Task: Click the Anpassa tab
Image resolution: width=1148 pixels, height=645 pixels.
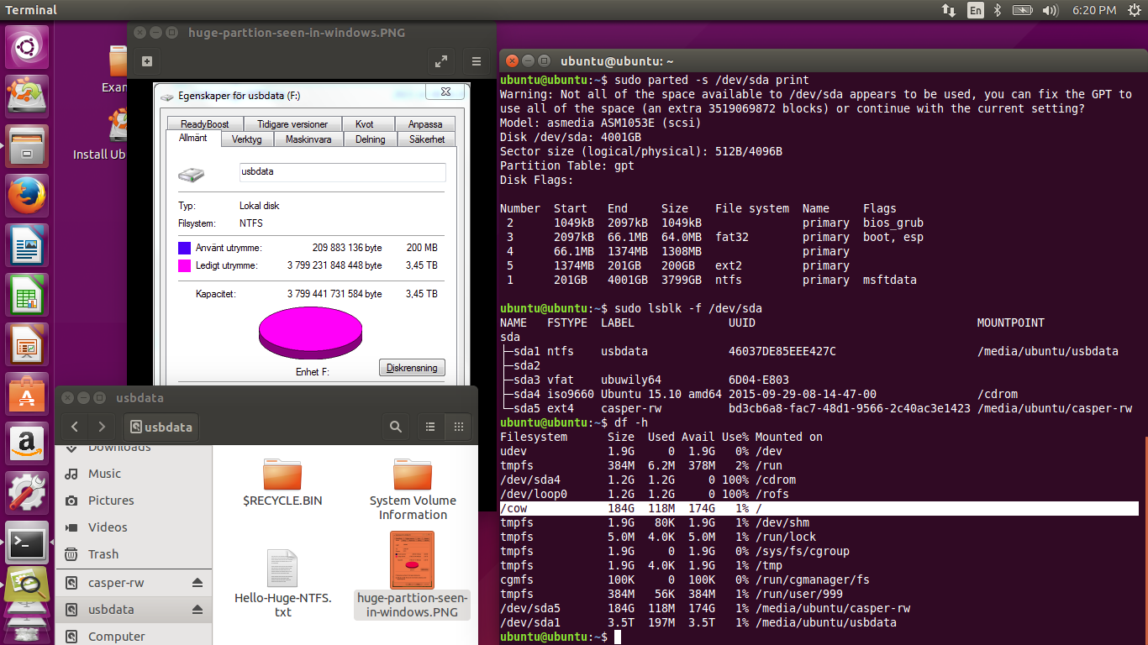Action: click(425, 123)
